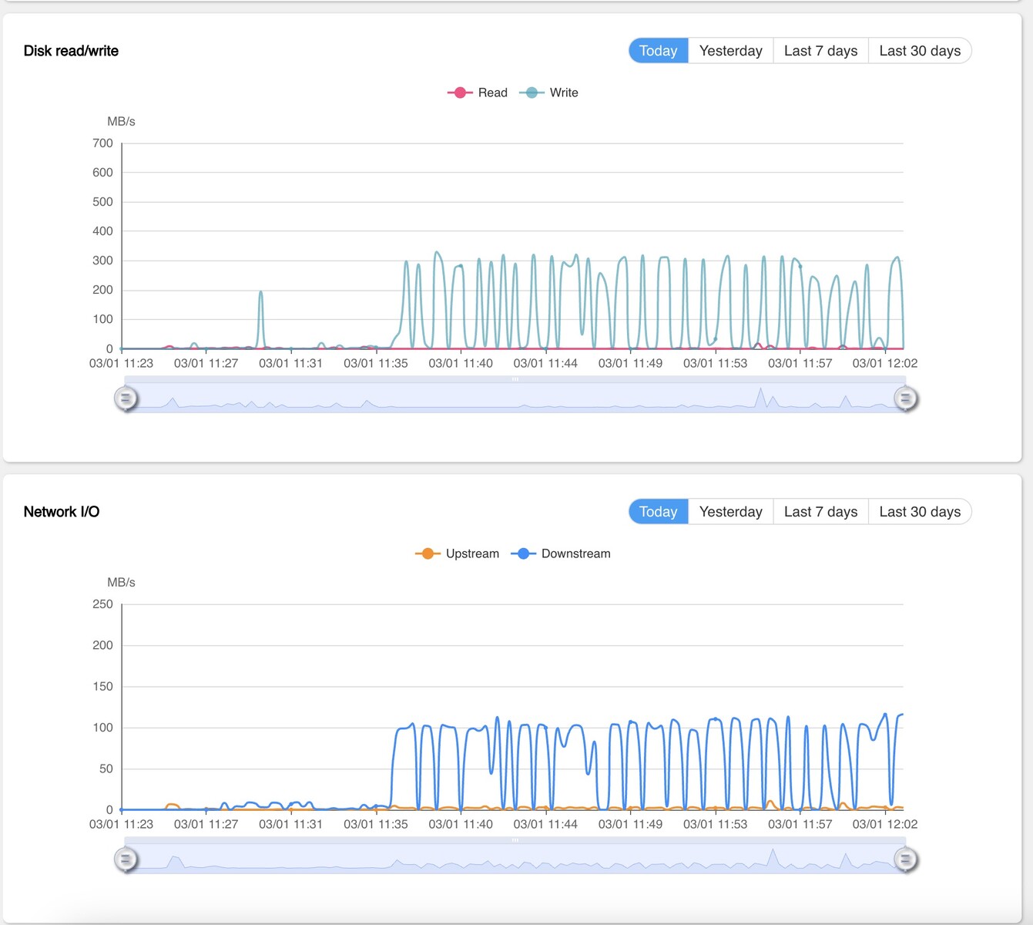
Task: Select Yesterday tab in Disk read/write panel
Action: (730, 51)
